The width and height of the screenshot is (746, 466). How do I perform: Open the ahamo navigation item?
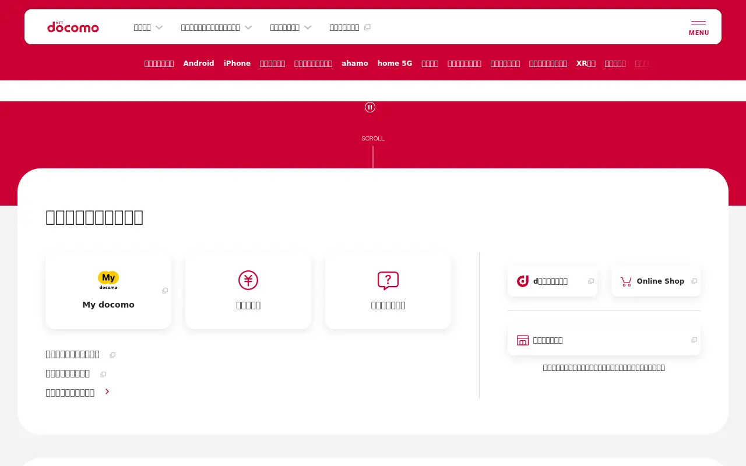355,63
